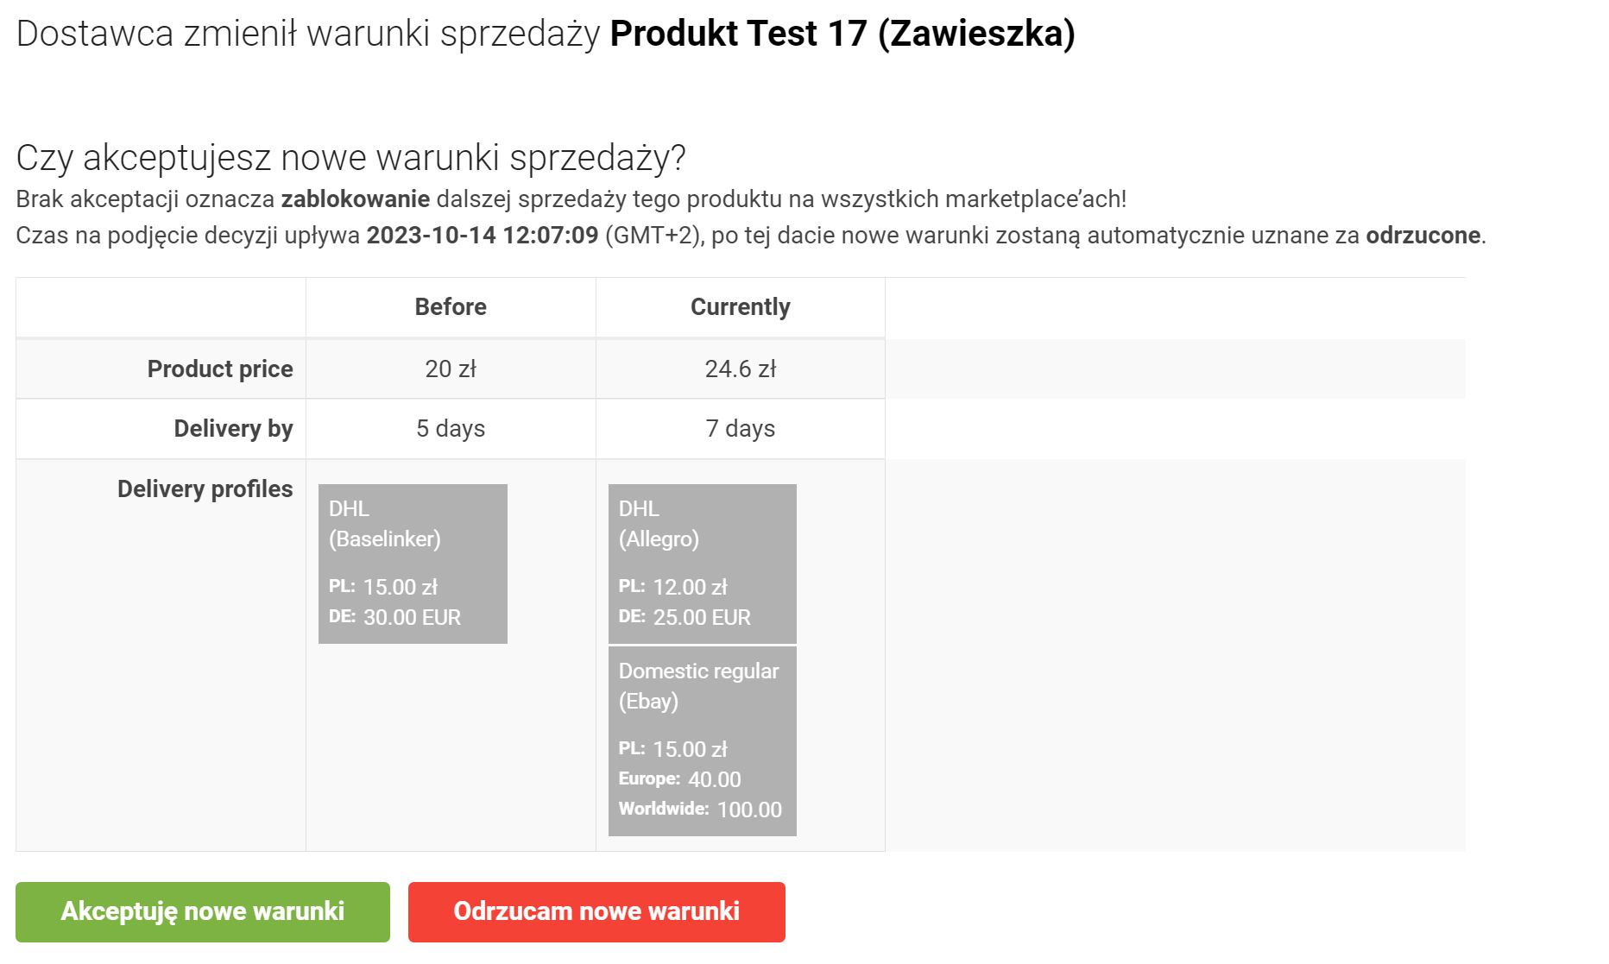1609x964 pixels.
Task: Click the green Akceptuję nowe warunki button
Action: point(203,911)
